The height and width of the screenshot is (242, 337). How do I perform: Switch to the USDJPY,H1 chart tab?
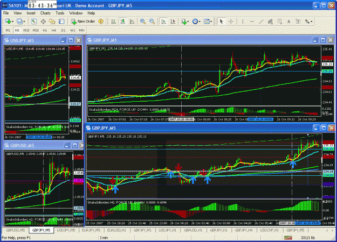[168, 230]
